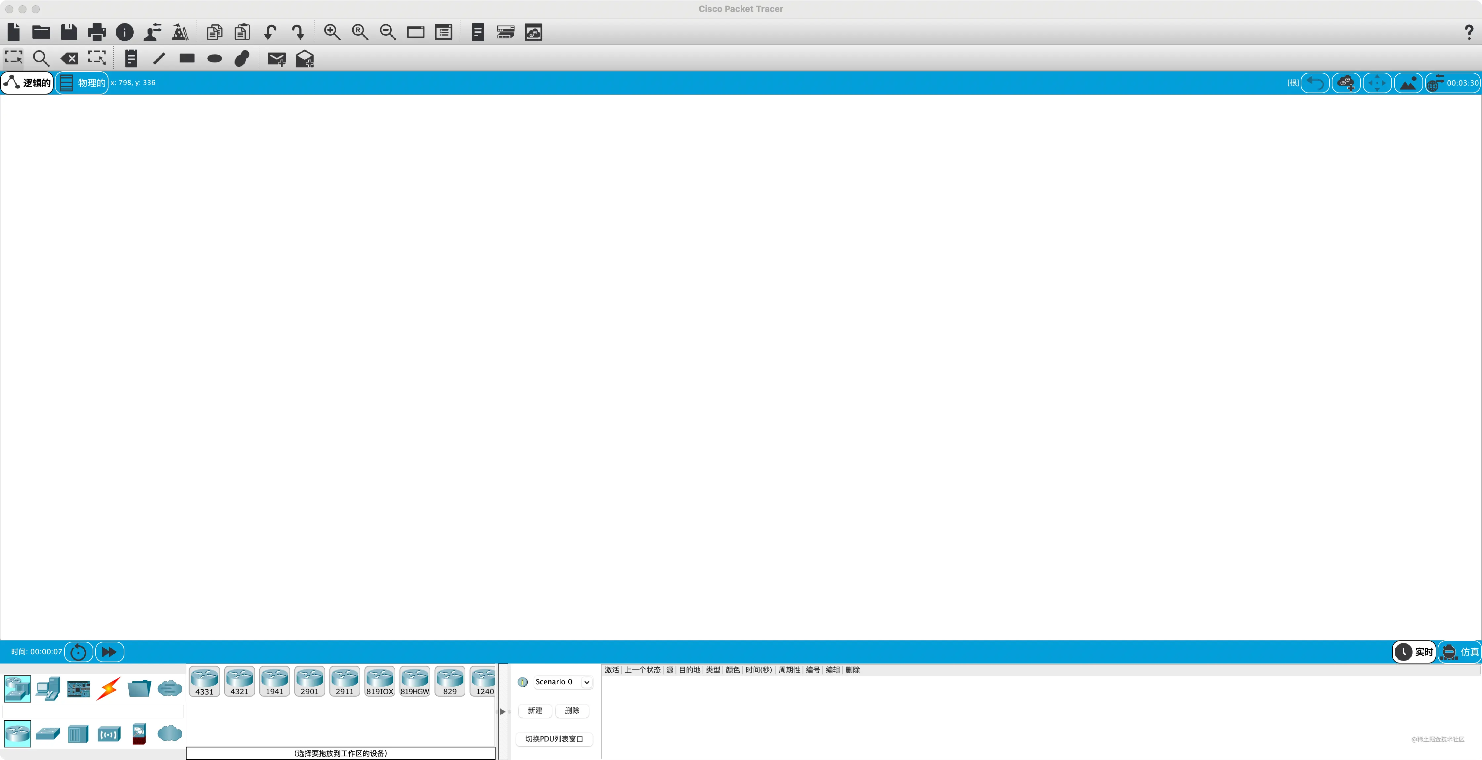Select the End Devices category
Screen dimensions: 1482x760
48,688
